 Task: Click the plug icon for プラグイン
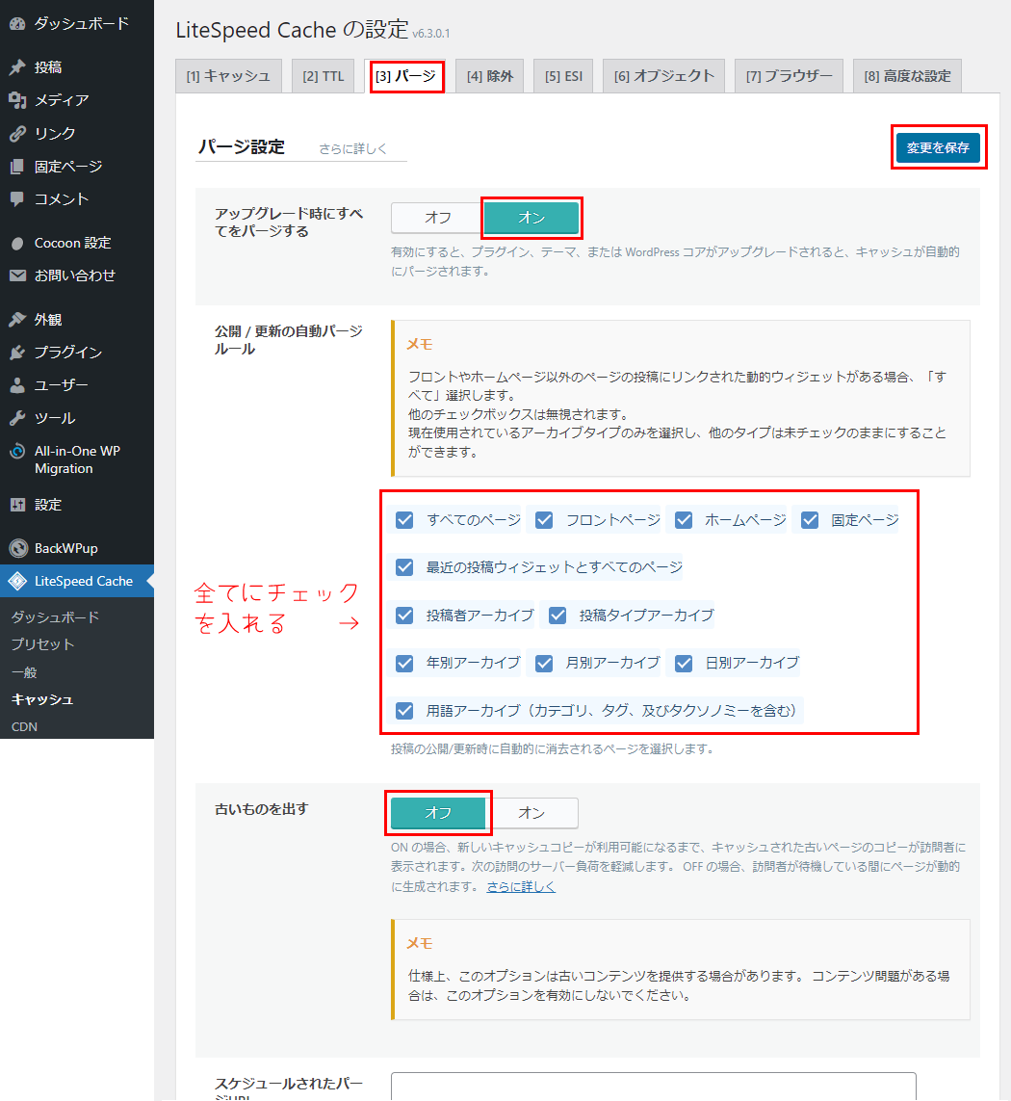(17, 353)
